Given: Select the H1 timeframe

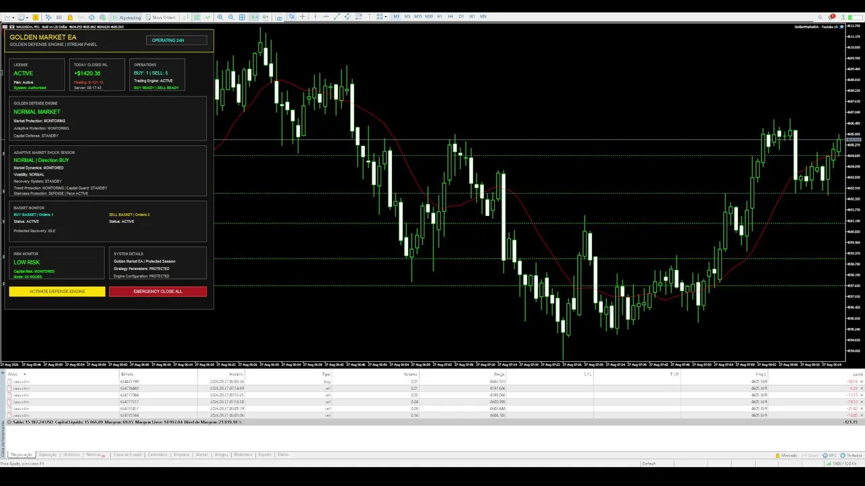Looking at the screenshot, I should (x=440, y=16).
